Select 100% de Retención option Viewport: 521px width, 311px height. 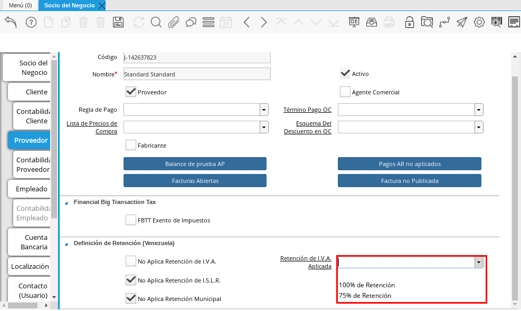(x=367, y=285)
